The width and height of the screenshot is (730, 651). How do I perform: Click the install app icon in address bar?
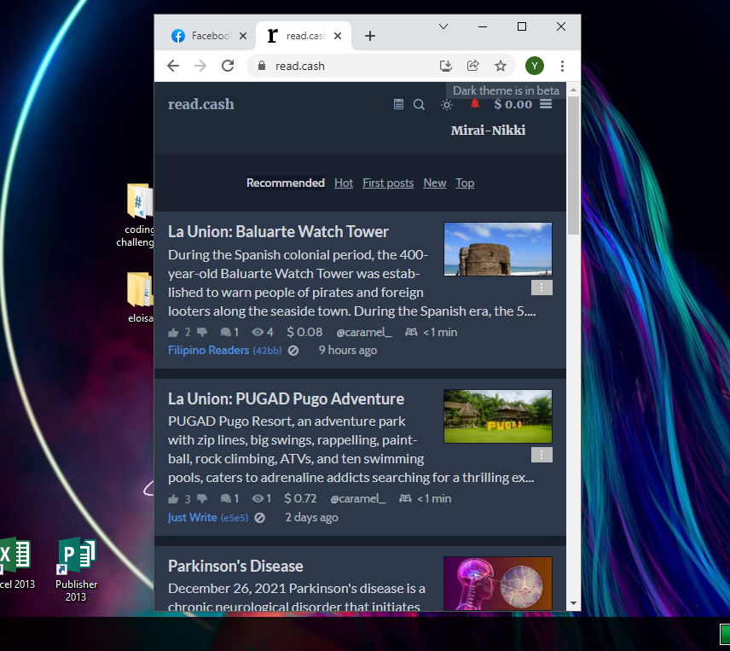pos(445,67)
